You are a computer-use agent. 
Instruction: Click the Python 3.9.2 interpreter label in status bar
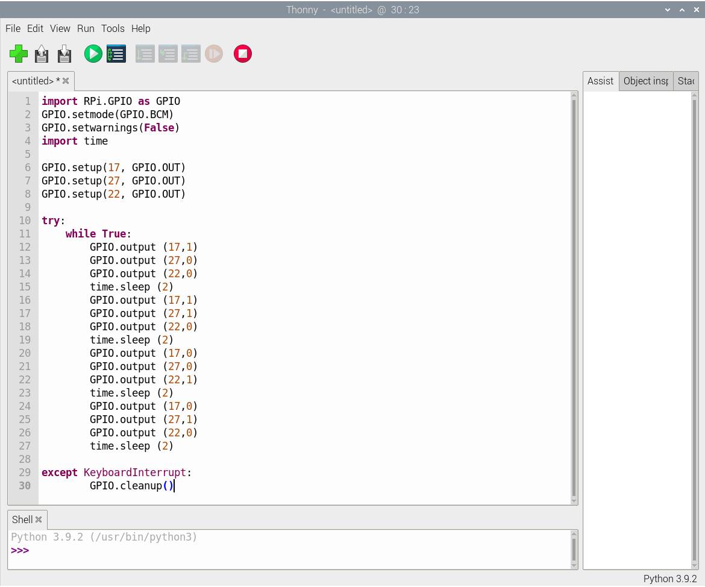pyautogui.click(x=669, y=579)
